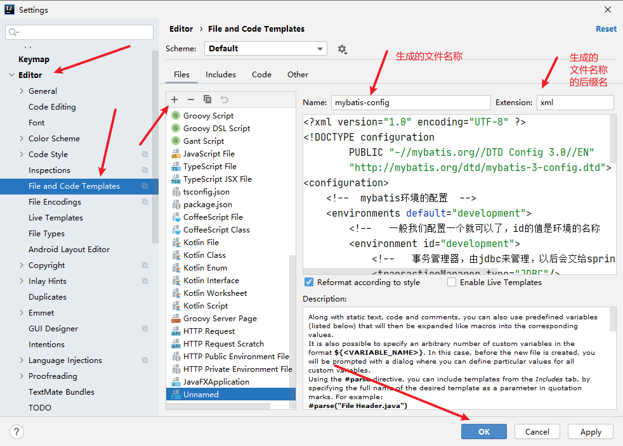Switch to the Files tab
The height and width of the screenshot is (446, 623).
coord(181,75)
